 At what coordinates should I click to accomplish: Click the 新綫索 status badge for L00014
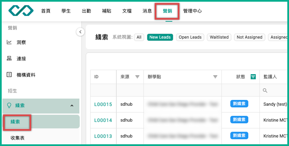(x=239, y=120)
